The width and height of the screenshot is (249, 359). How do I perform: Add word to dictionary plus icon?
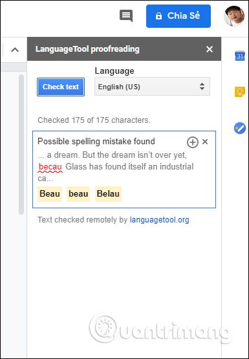193,142
